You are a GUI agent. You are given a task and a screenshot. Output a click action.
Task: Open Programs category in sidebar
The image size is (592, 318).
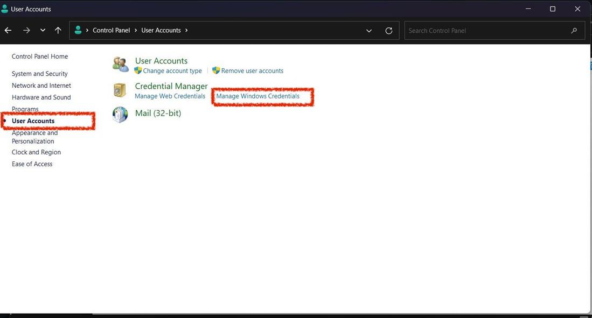(x=25, y=109)
